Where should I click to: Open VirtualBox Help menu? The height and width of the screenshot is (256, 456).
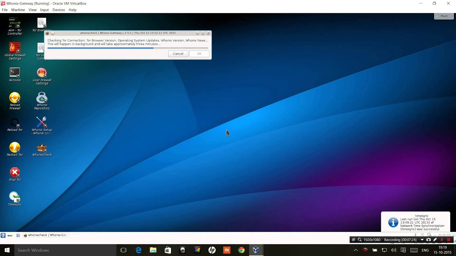pos(72,10)
